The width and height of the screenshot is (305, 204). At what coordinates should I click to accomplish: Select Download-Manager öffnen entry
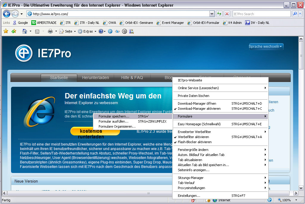pyautogui.click(x=220, y=104)
